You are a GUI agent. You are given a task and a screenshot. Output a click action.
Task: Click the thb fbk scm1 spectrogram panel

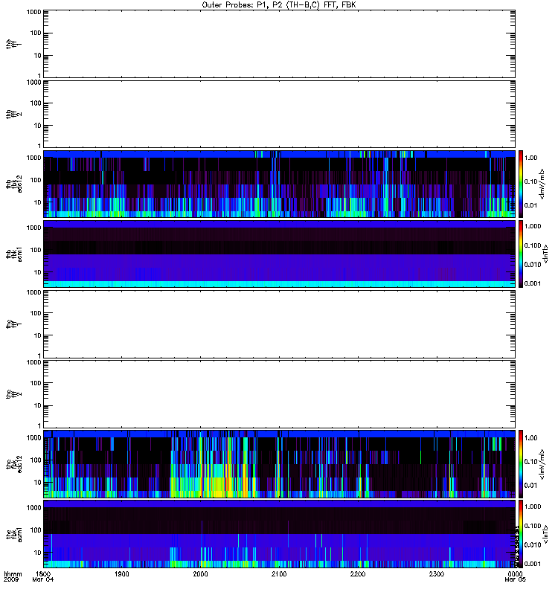(279, 254)
